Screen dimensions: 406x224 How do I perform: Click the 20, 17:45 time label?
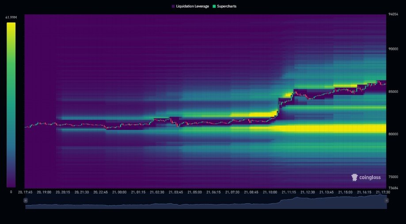pyautogui.click(x=25, y=192)
